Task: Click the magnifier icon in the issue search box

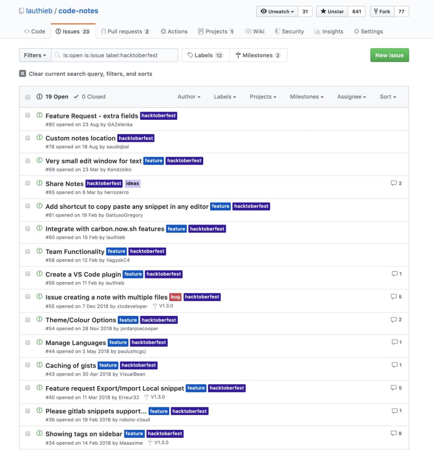Action: point(57,55)
